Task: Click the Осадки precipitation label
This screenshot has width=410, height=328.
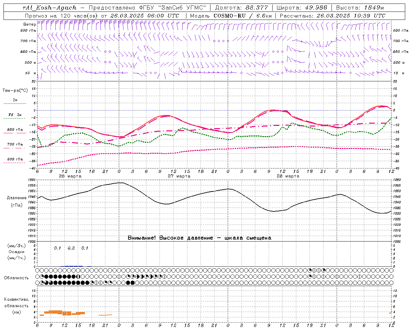Action: point(17,252)
